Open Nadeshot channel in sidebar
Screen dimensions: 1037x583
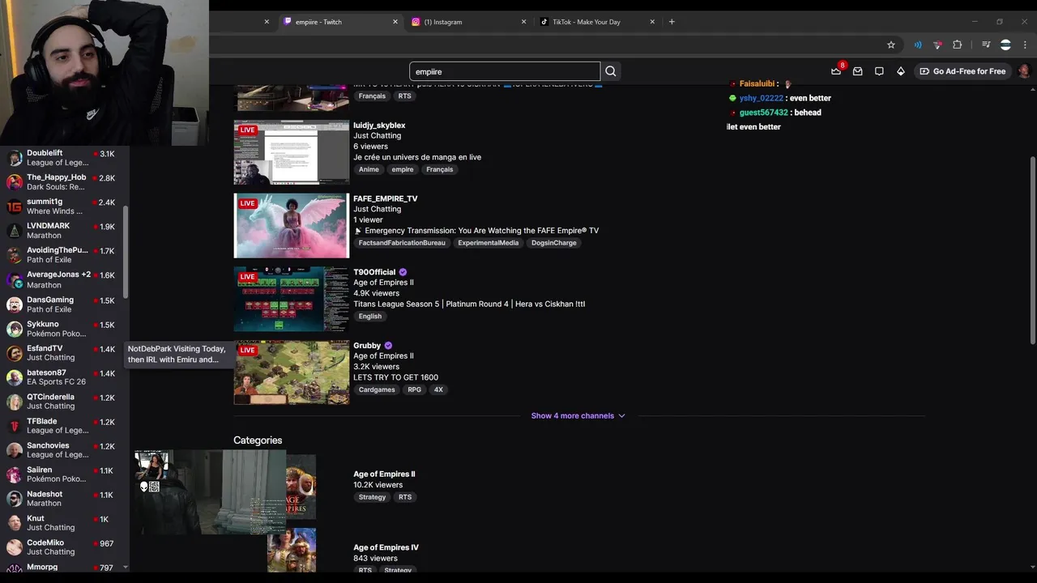(64, 499)
